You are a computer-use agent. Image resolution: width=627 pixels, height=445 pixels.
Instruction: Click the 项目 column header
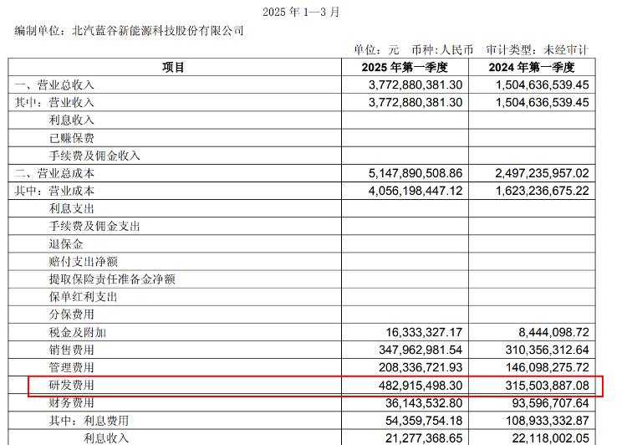tap(174, 67)
